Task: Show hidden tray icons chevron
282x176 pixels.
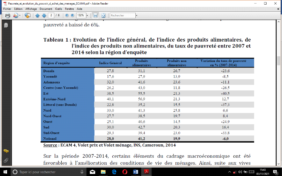Action: point(229,172)
